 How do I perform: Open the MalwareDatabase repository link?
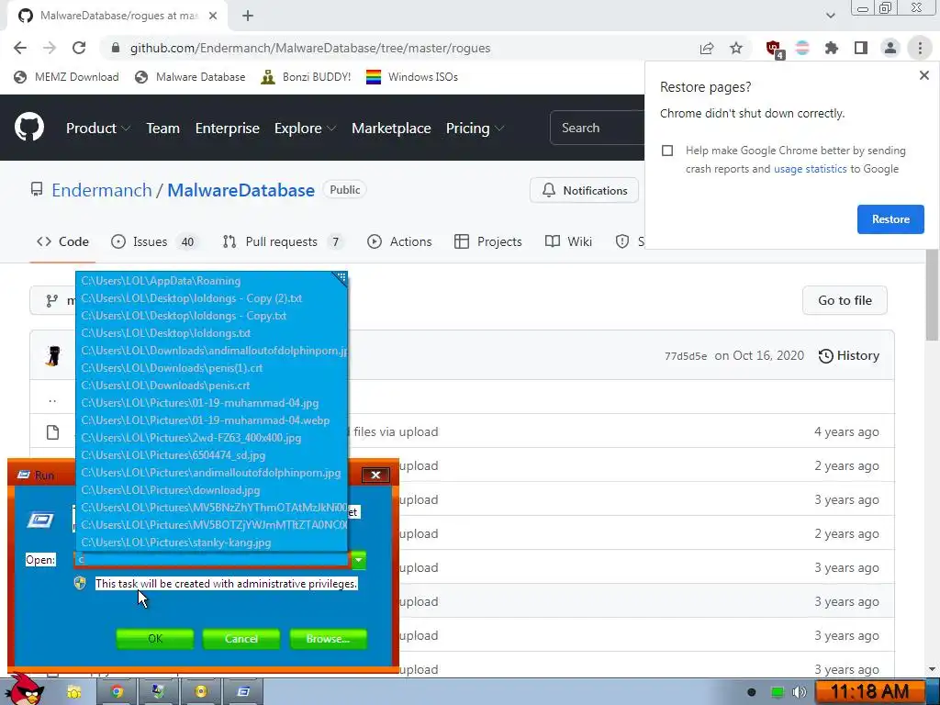[241, 190]
